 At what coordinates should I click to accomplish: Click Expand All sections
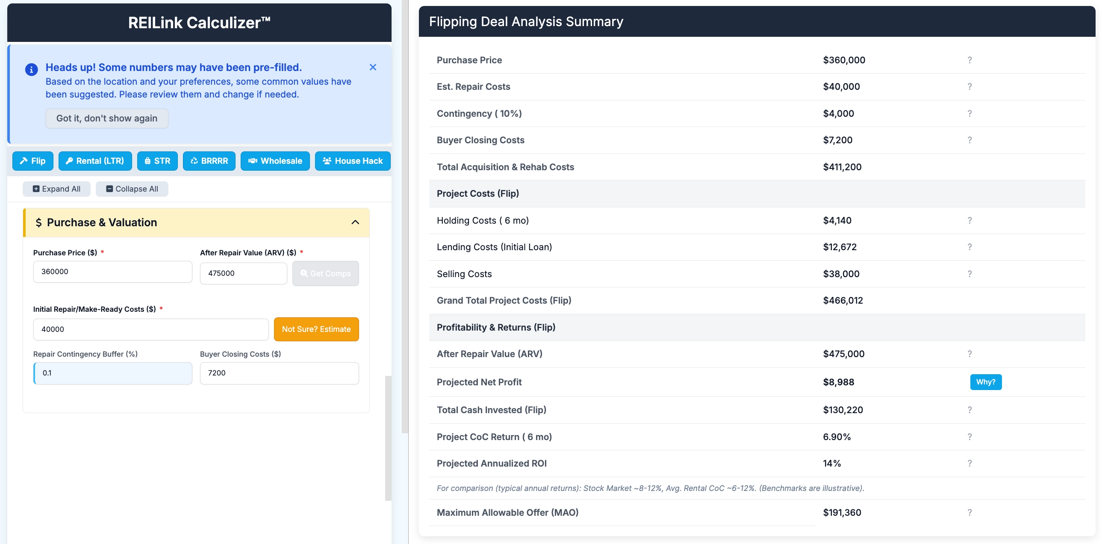click(56, 189)
